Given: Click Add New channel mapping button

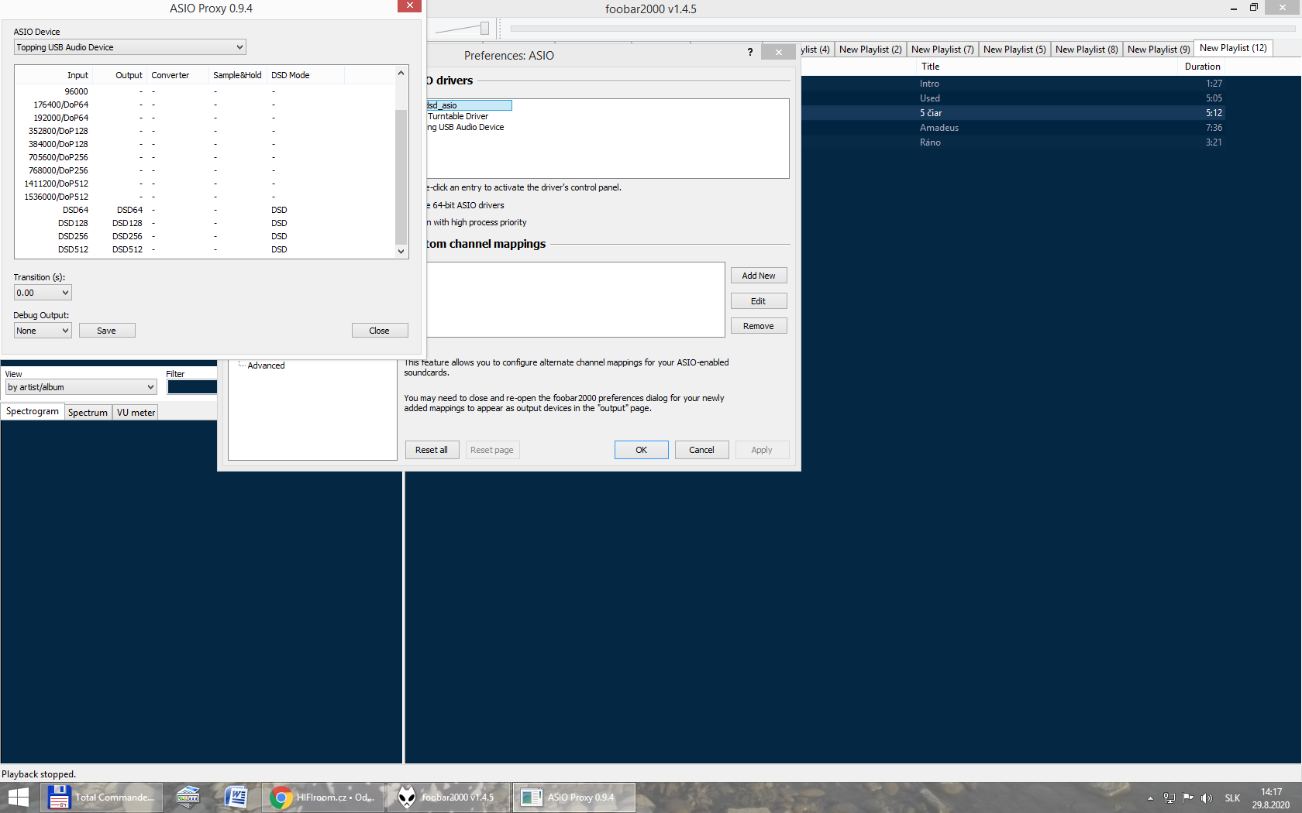Looking at the screenshot, I should point(758,276).
